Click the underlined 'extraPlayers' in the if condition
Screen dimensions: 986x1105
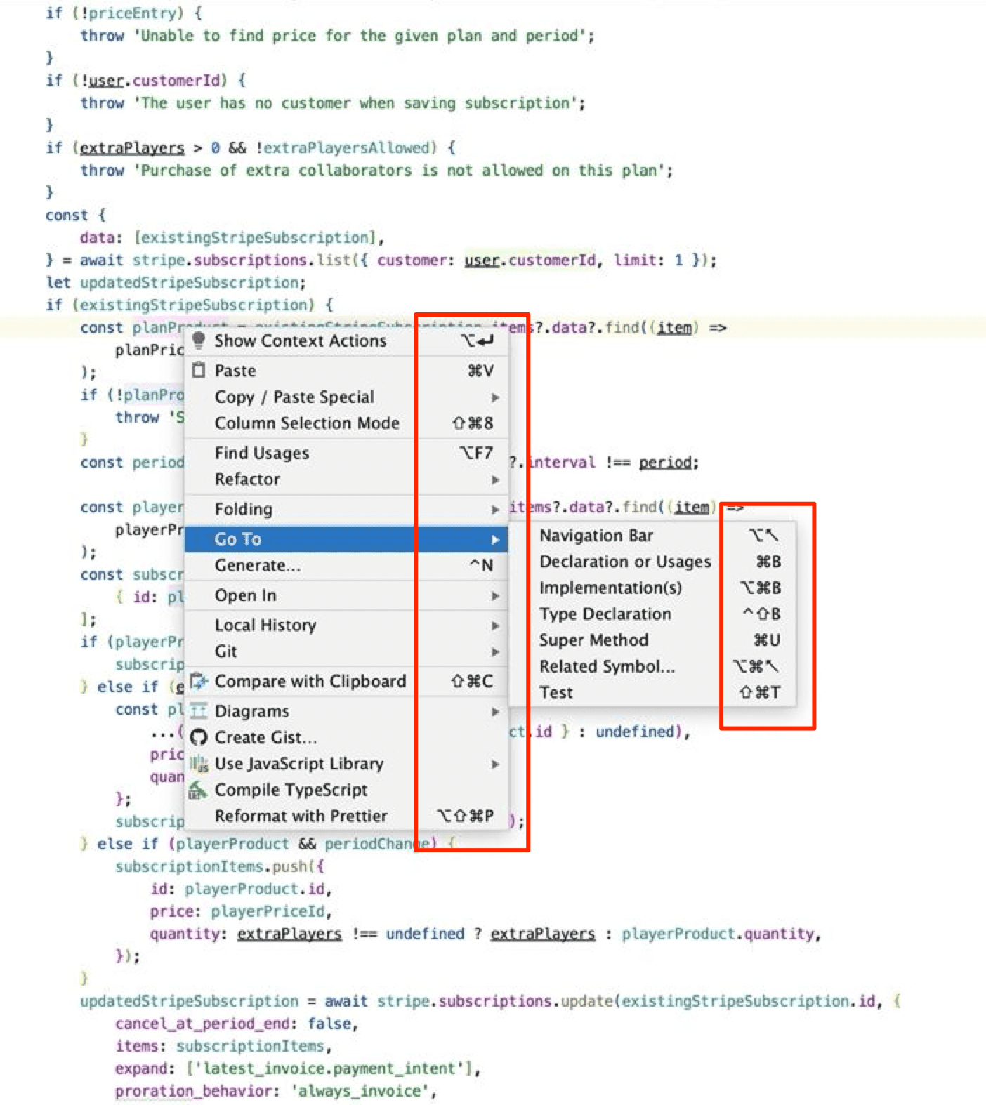(x=132, y=147)
